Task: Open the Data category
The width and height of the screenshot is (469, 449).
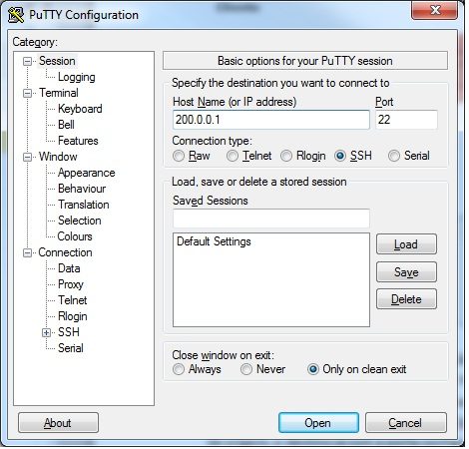Action: (69, 268)
